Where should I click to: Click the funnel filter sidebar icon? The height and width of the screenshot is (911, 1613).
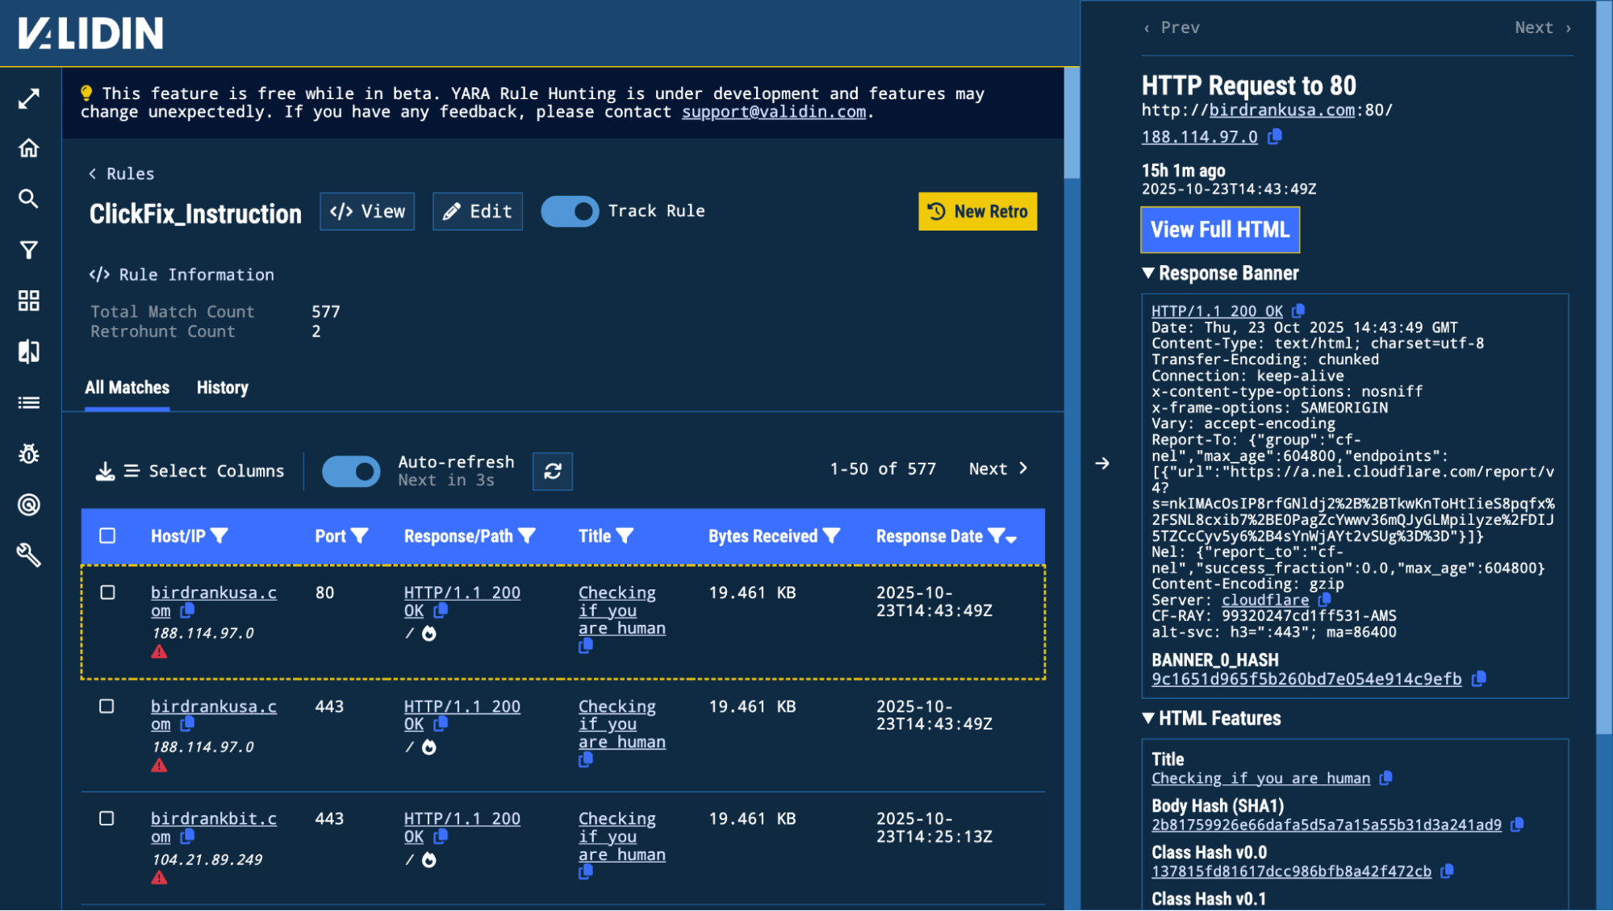pos(29,250)
